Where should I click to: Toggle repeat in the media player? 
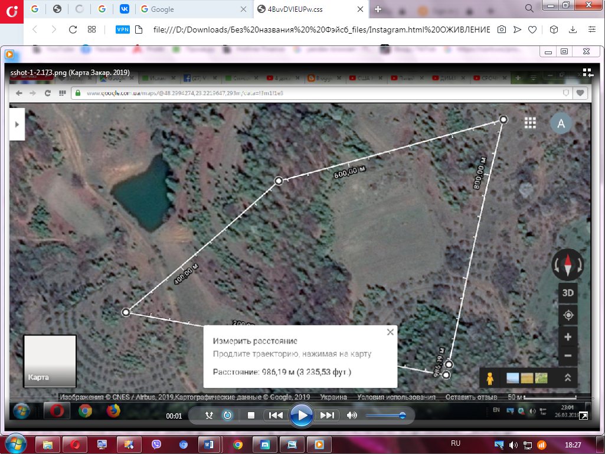pyautogui.click(x=227, y=416)
